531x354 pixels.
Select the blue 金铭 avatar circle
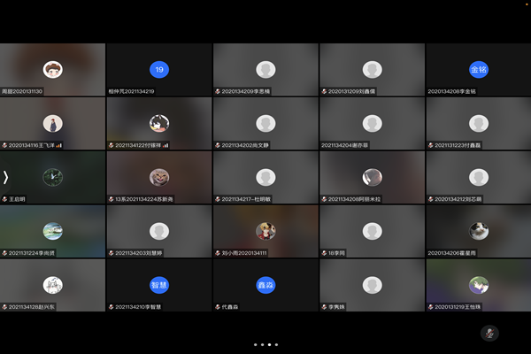479,70
